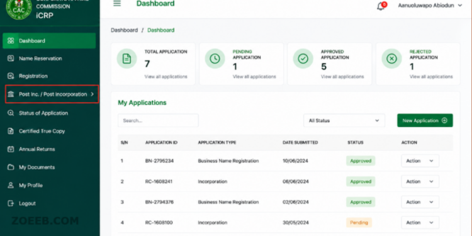472x236 pixels.
Task: Click the Status of Application search icon
Action: 11,113
